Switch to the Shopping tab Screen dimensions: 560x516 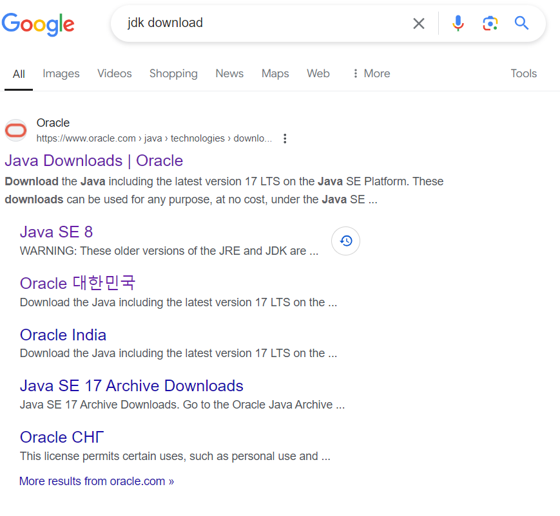173,73
